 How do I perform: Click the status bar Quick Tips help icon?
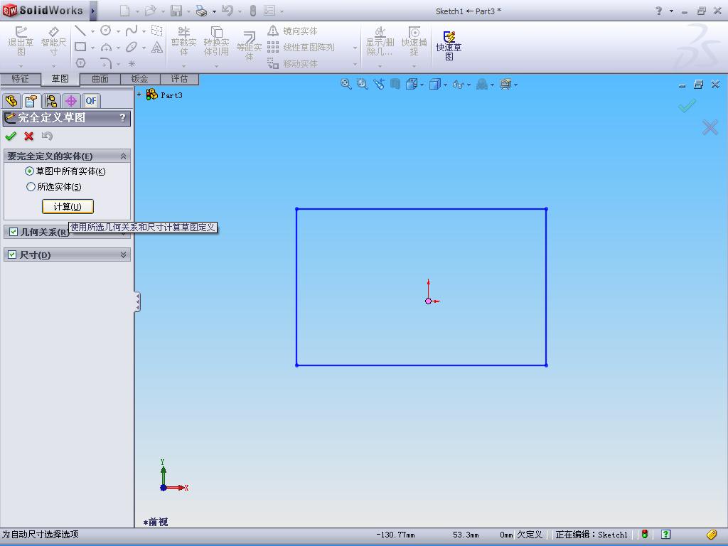[x=665, y=535]
